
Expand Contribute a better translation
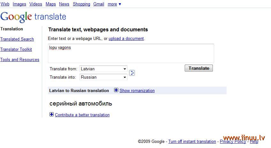pyautogui.click(x=82, y=115)
